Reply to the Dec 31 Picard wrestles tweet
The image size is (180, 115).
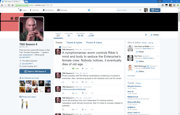pyautogui.click(x=63, y=82)
